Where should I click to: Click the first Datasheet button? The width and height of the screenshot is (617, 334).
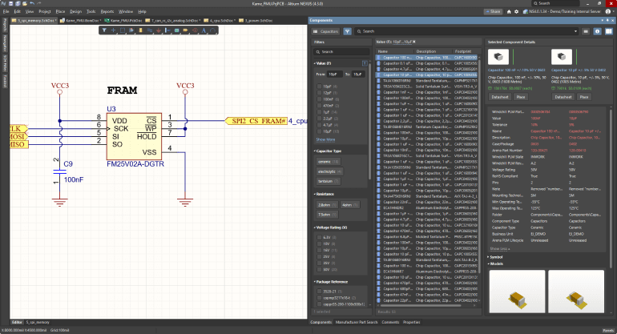tap(500, 96)
